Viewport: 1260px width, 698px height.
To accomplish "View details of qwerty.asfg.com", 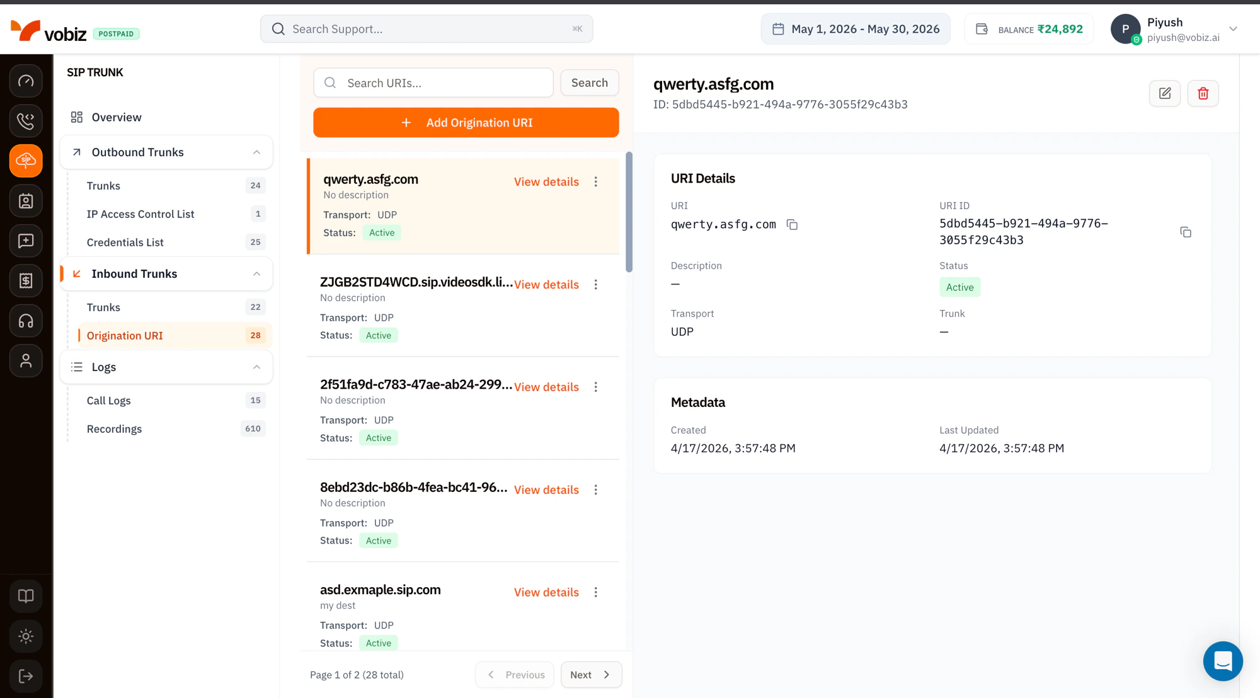I will tap(546, 181).
